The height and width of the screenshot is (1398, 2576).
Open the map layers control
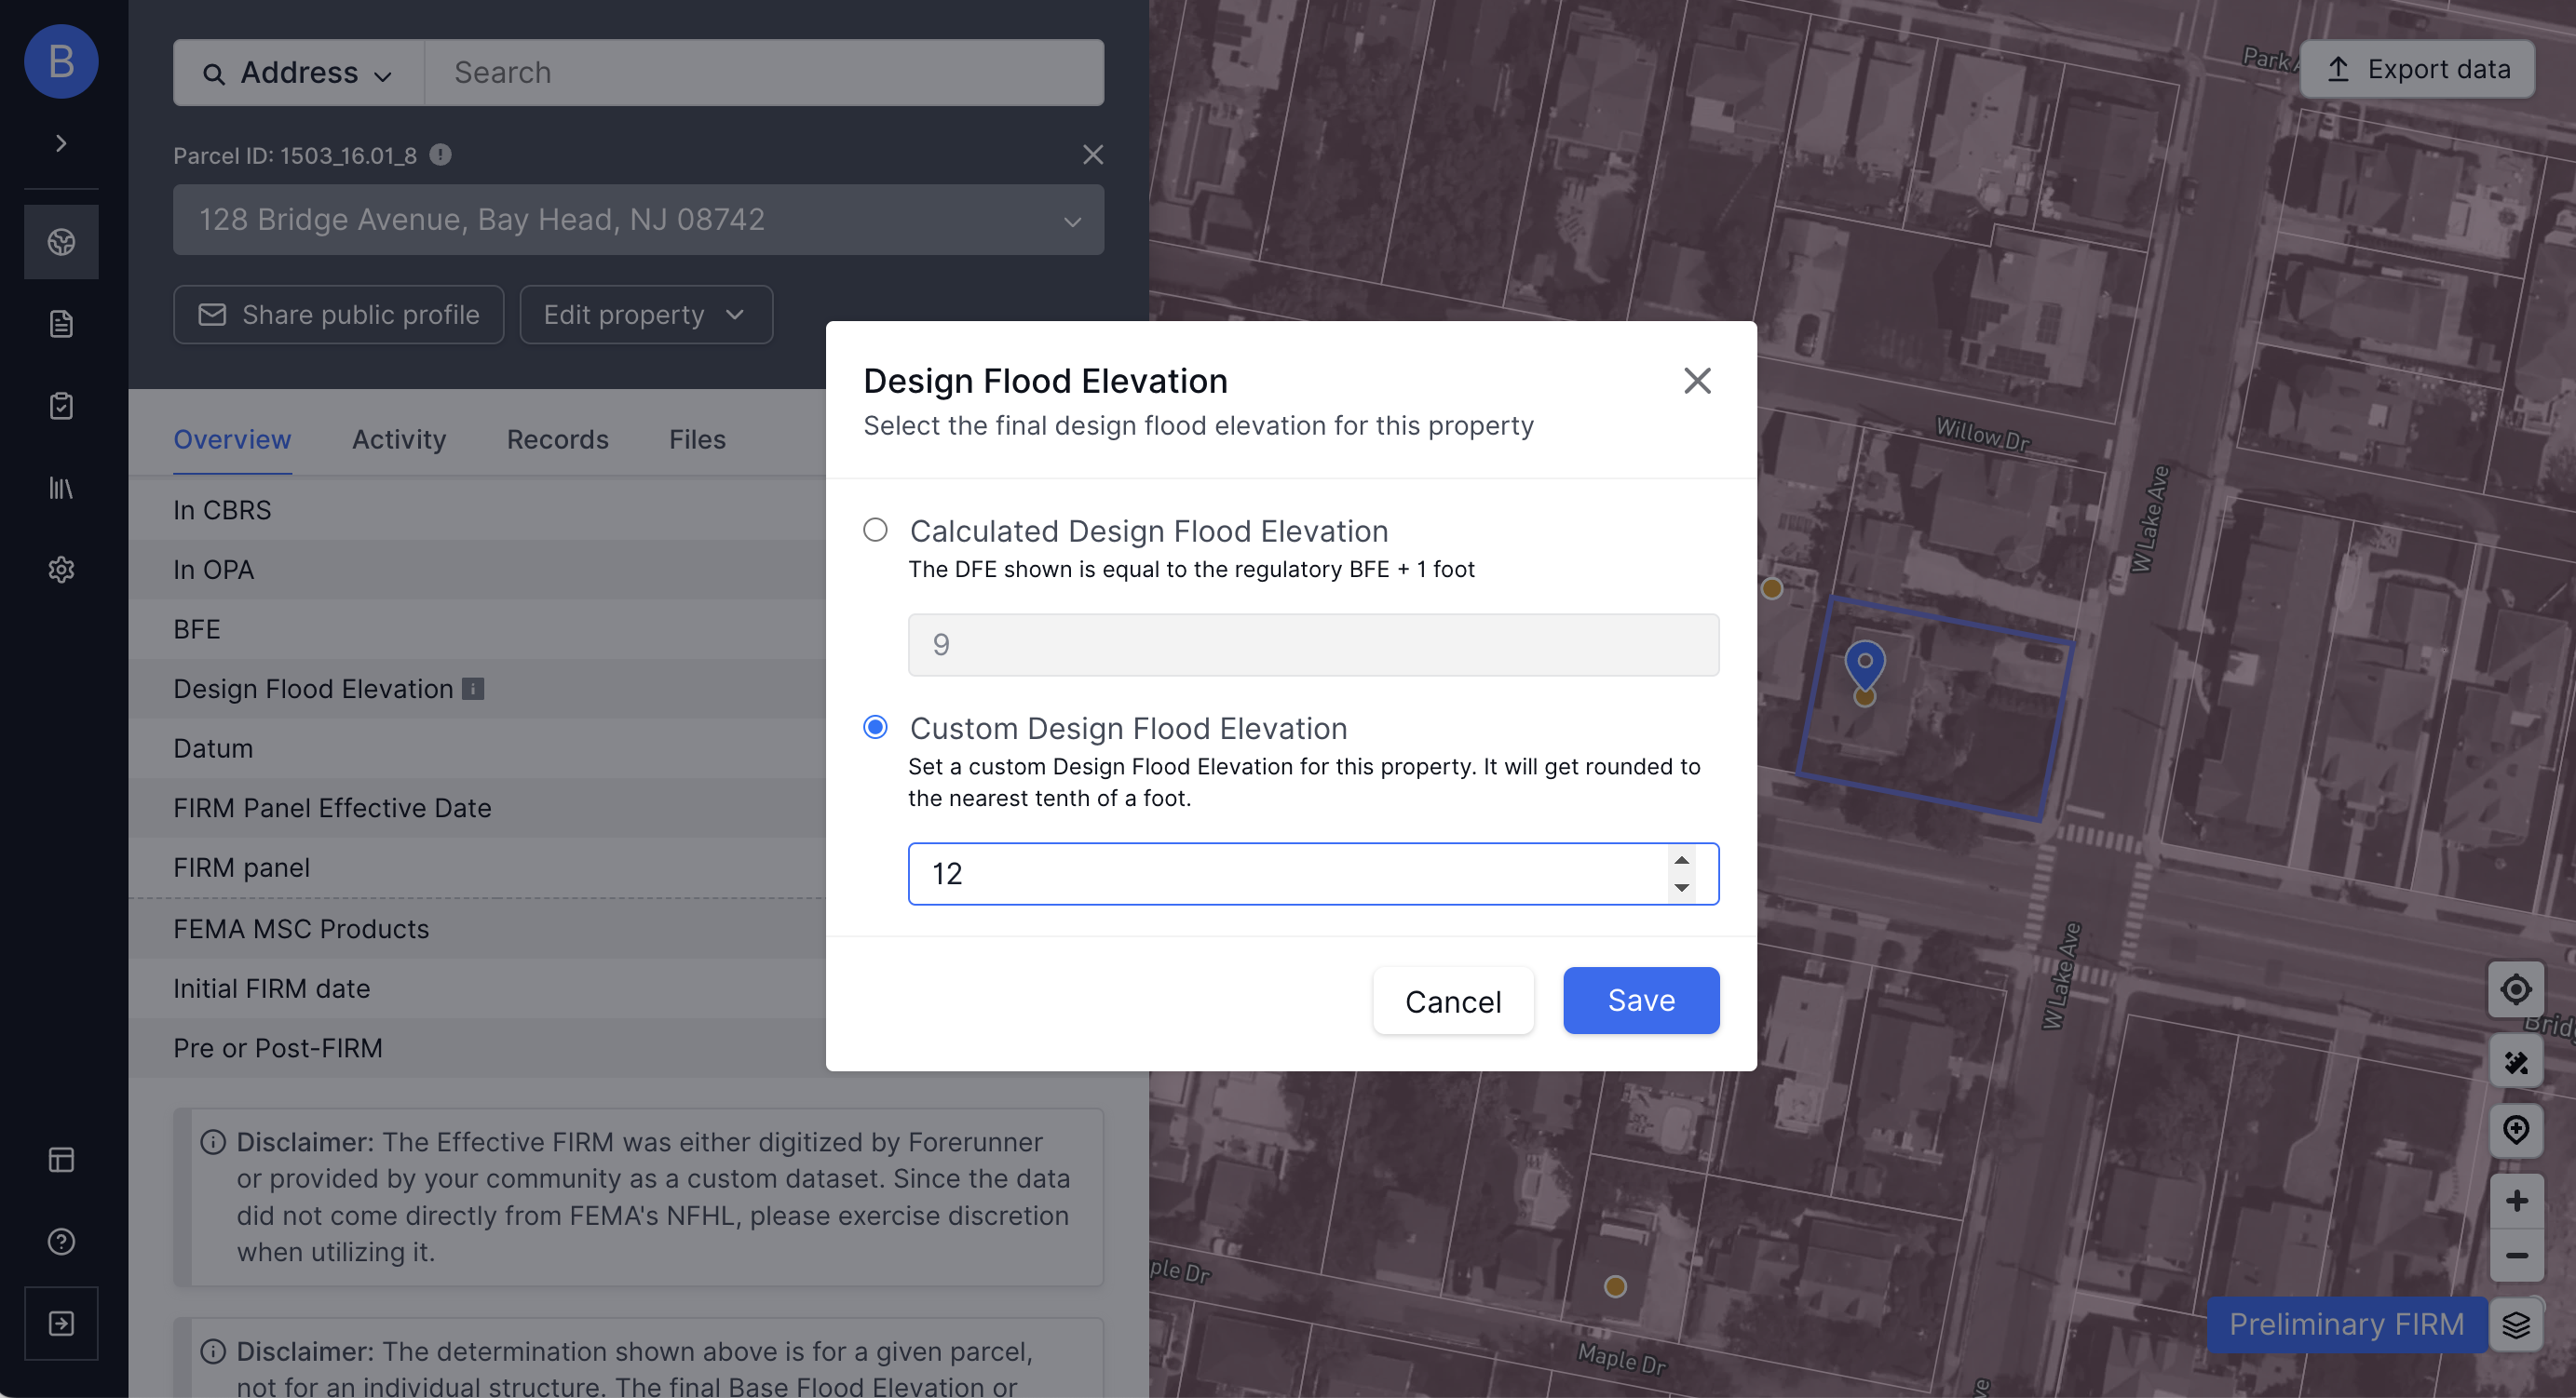(x=2517, y=1324)
